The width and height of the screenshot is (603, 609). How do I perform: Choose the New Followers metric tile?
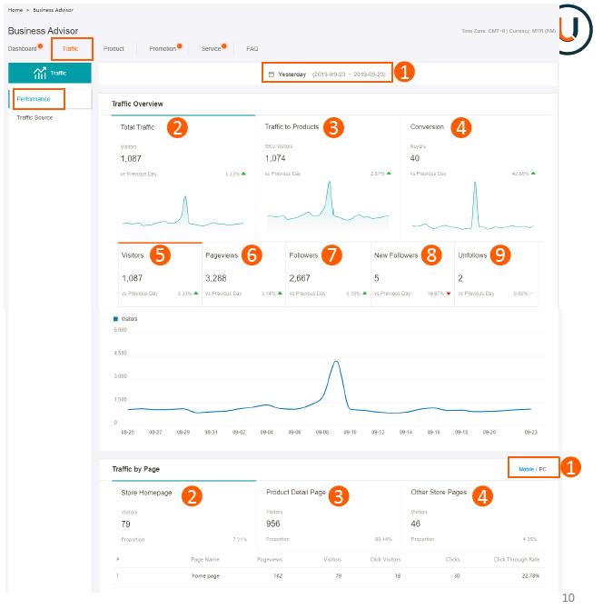coord(412,275)
